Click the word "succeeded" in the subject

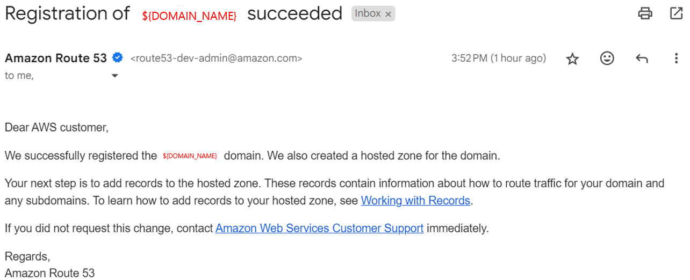point(294,13)
